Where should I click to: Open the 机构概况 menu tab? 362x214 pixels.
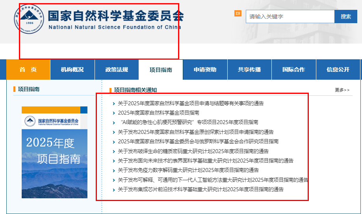coord(72,70)
